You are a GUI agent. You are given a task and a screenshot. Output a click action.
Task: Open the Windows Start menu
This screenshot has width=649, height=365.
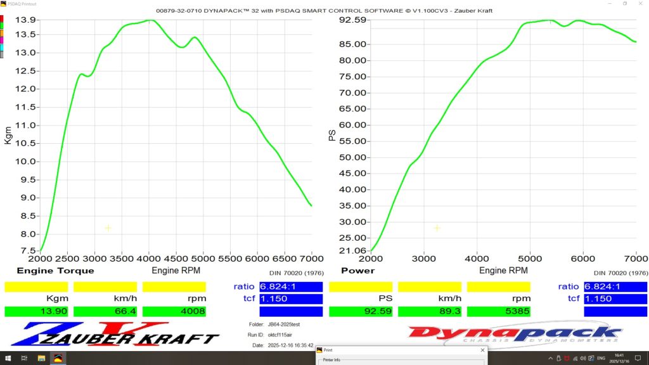pyautogui.click(x=7, y=359)
